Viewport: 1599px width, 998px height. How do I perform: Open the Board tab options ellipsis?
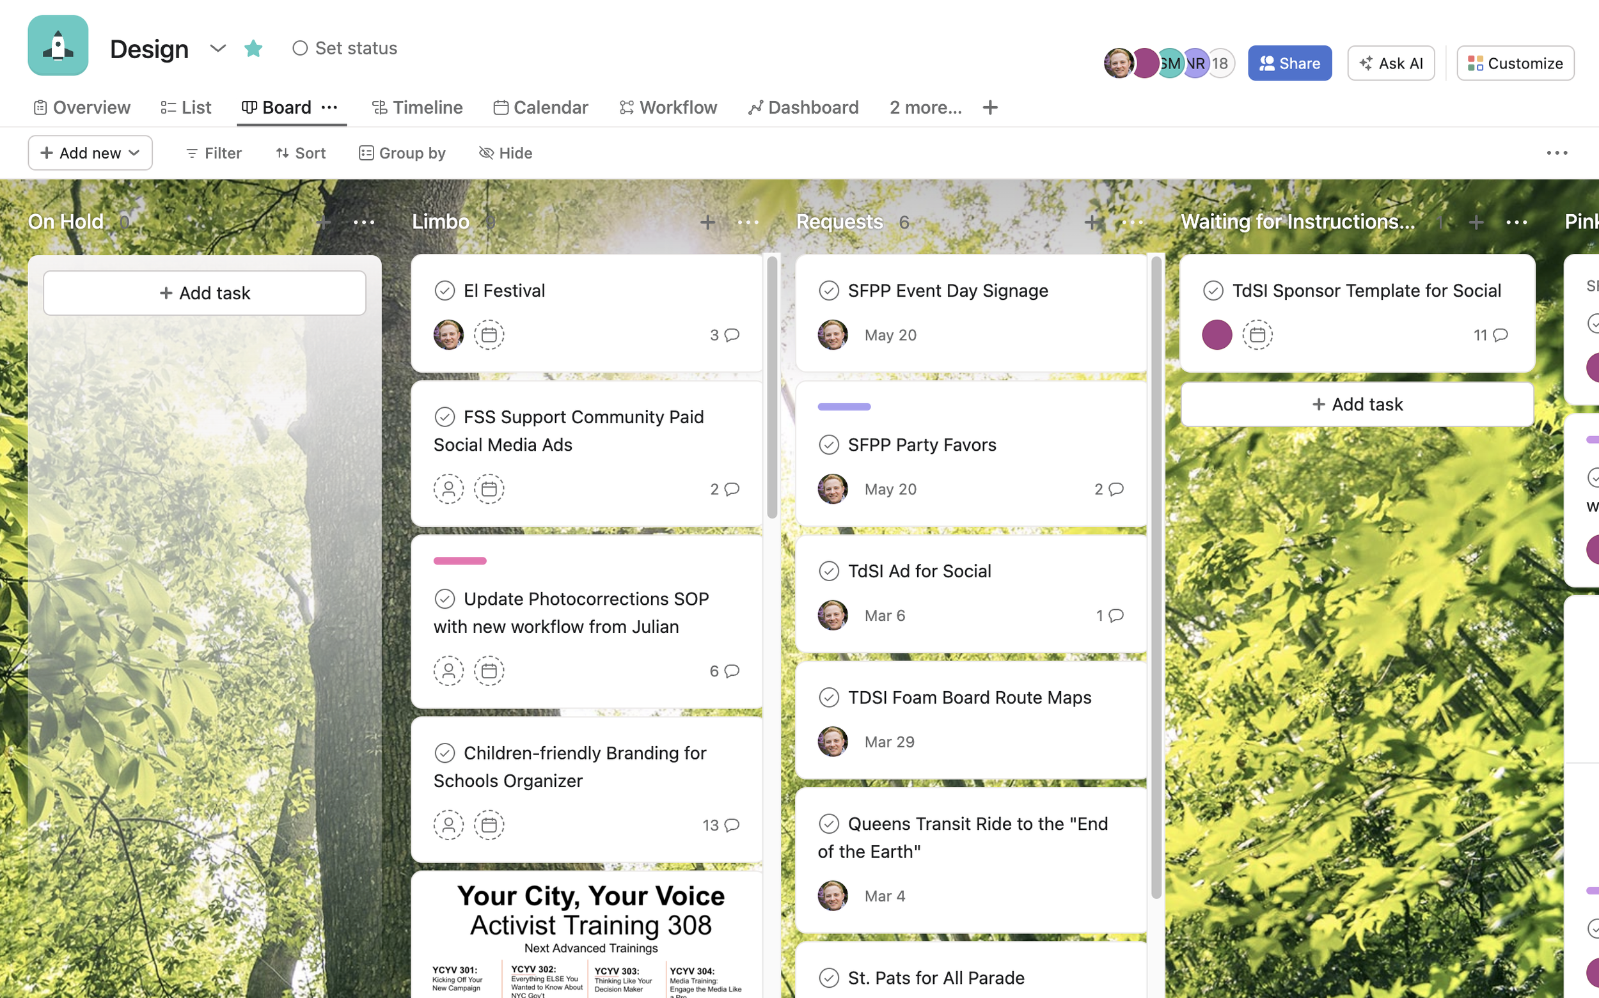point(329,107)
